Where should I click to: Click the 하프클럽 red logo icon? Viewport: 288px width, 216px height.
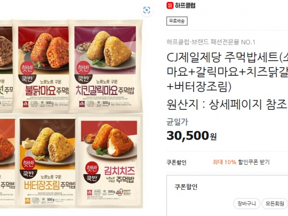[x=170, y=5]
